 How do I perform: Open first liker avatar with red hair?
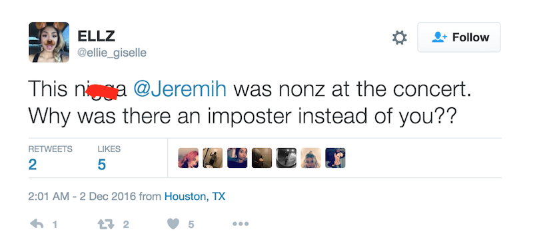point(189,158)
